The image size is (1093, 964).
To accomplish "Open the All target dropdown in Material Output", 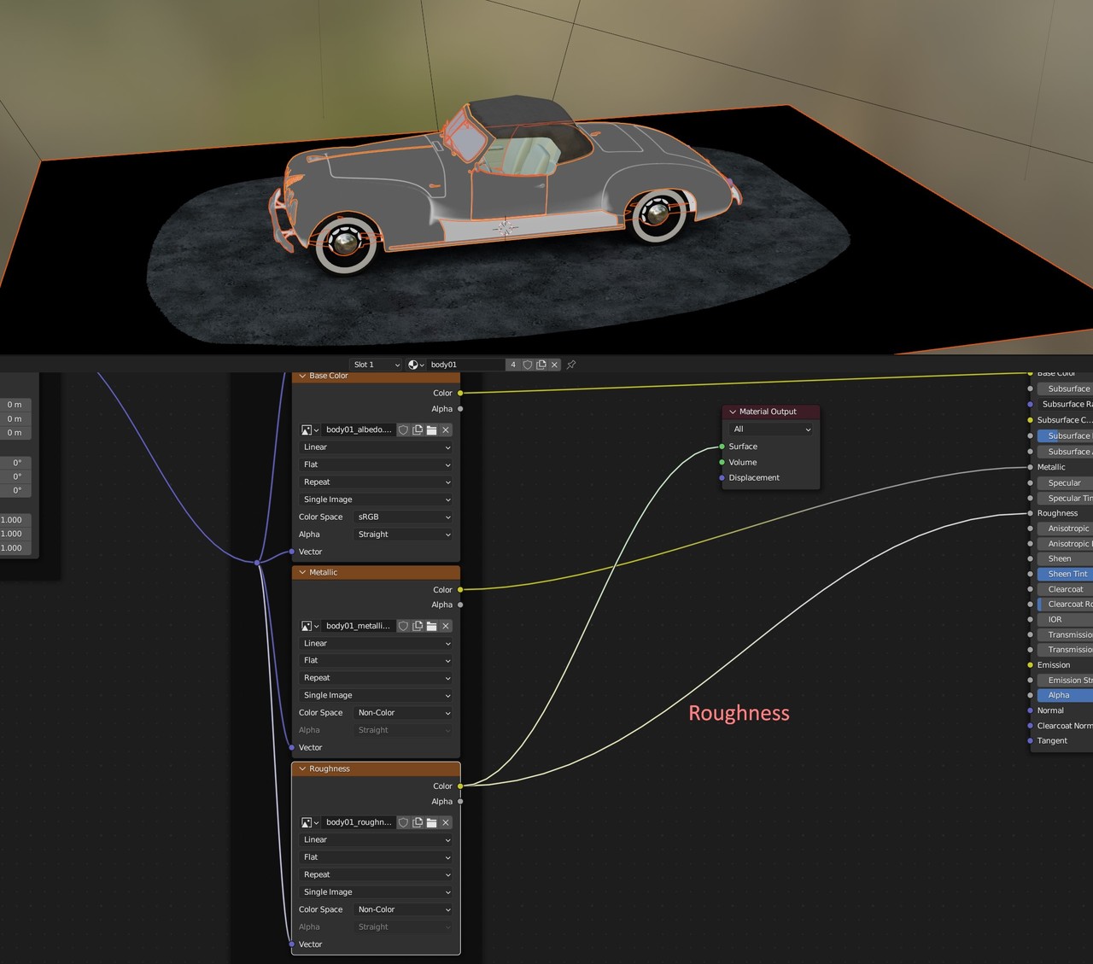I will point(771,429).
